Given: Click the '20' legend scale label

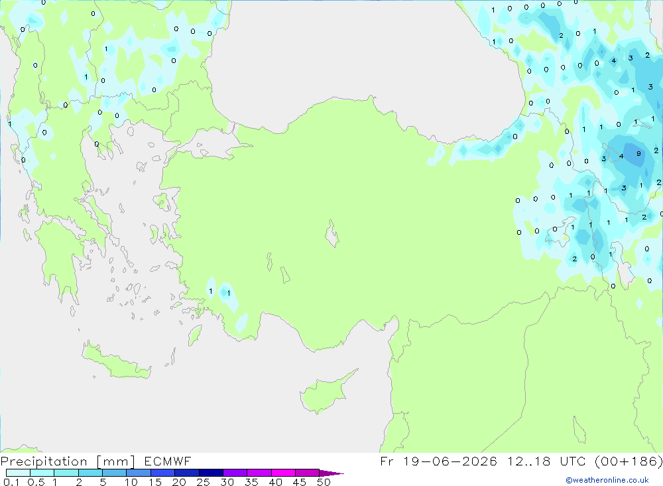Looking at the screenshot, I should [x=179, y=482].
